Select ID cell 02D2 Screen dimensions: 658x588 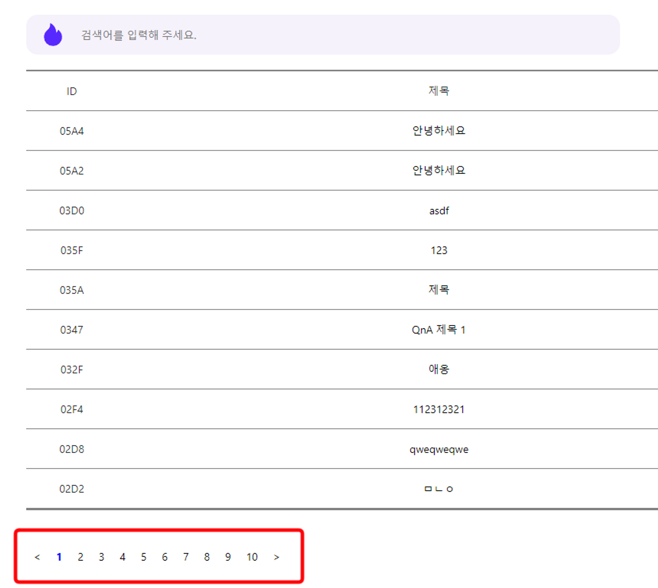coord(72,489)
